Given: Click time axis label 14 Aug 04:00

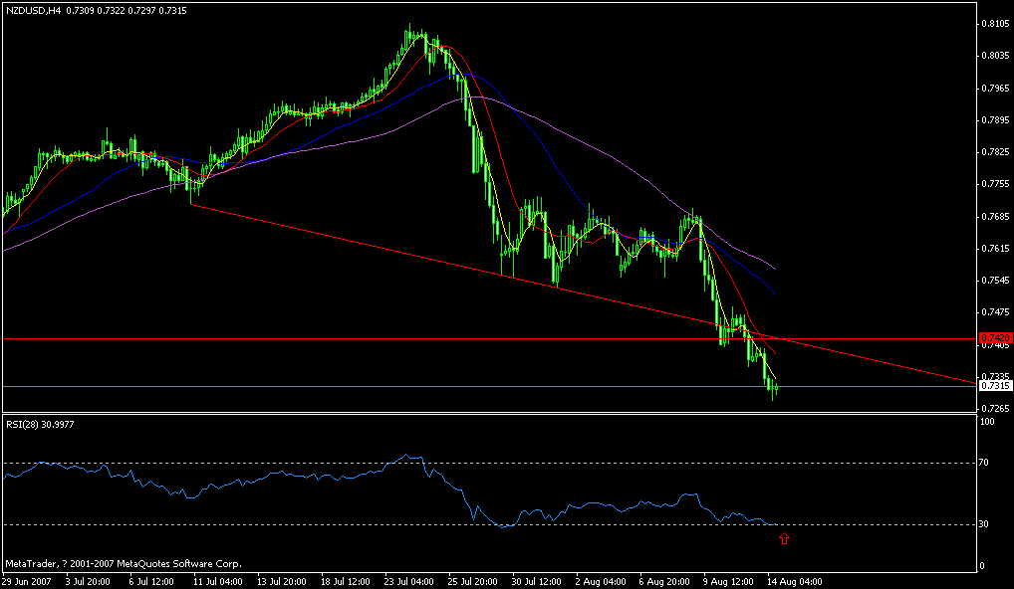Looking at the screenshot, I should pyautogui.click(x=794, y=581).
